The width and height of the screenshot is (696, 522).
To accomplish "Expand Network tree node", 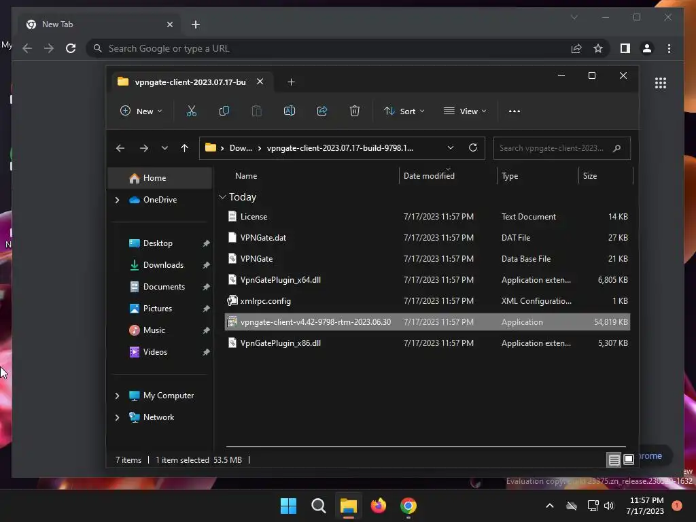I will pos(117,418).
